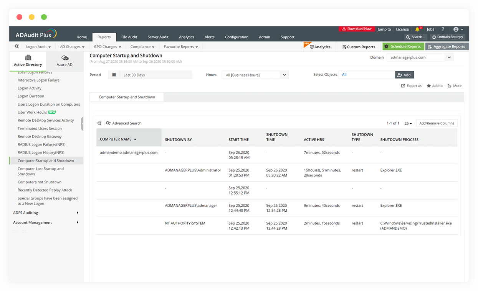Click the notifications bell icon
The image size is (478, 291).
417,29
